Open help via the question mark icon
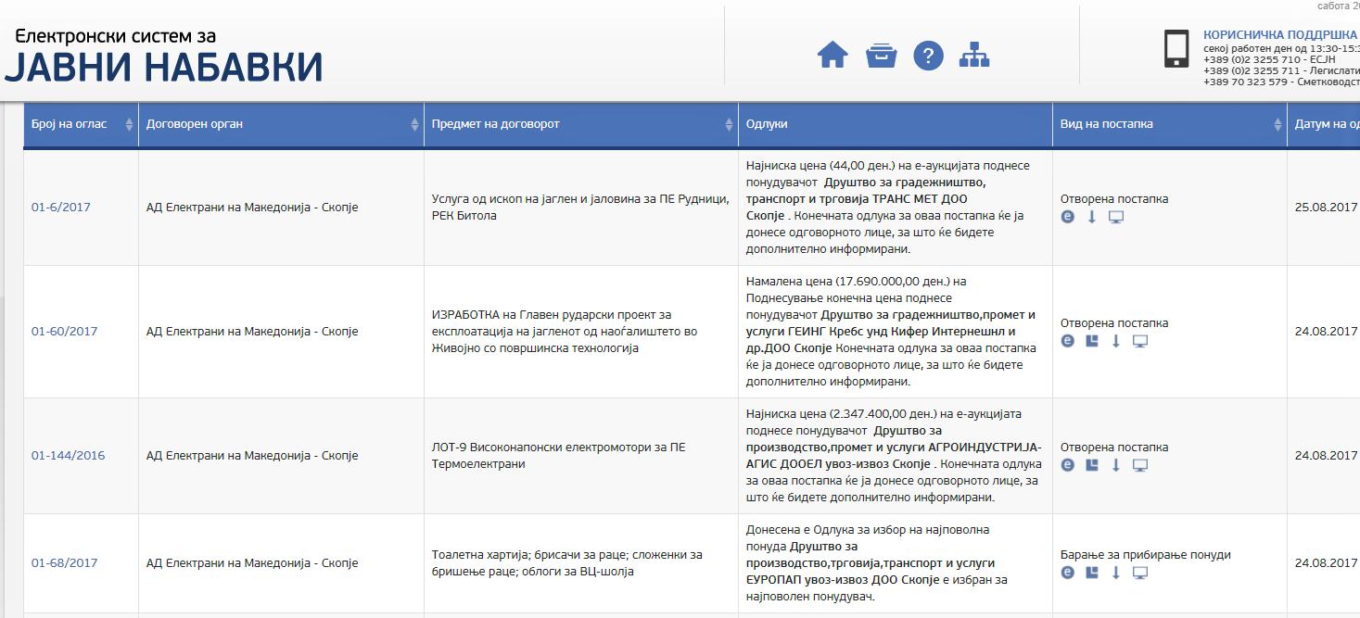The height and width of the screenshot is (618, 1360). (928, 56)
